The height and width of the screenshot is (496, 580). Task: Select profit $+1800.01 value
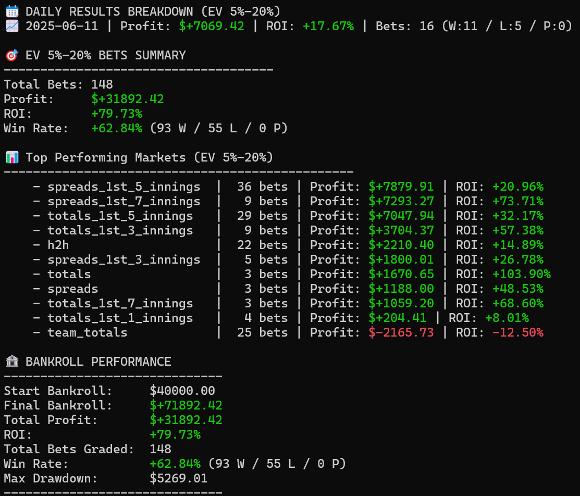pyautogui.click(x=401, y=259)
